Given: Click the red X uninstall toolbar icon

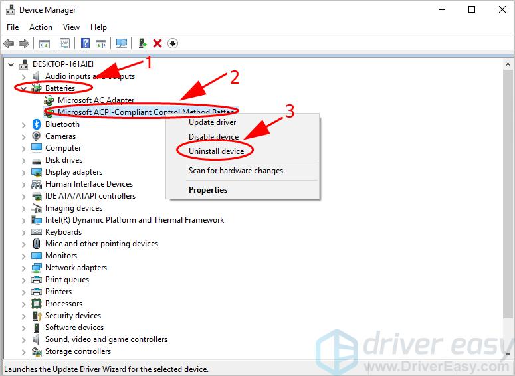Looking at the screenshot, I should tap(157, 43).
